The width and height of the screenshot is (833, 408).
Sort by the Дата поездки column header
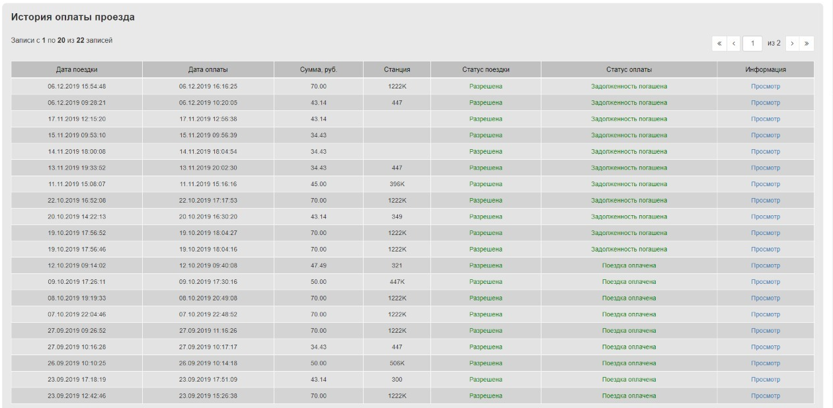77,69
